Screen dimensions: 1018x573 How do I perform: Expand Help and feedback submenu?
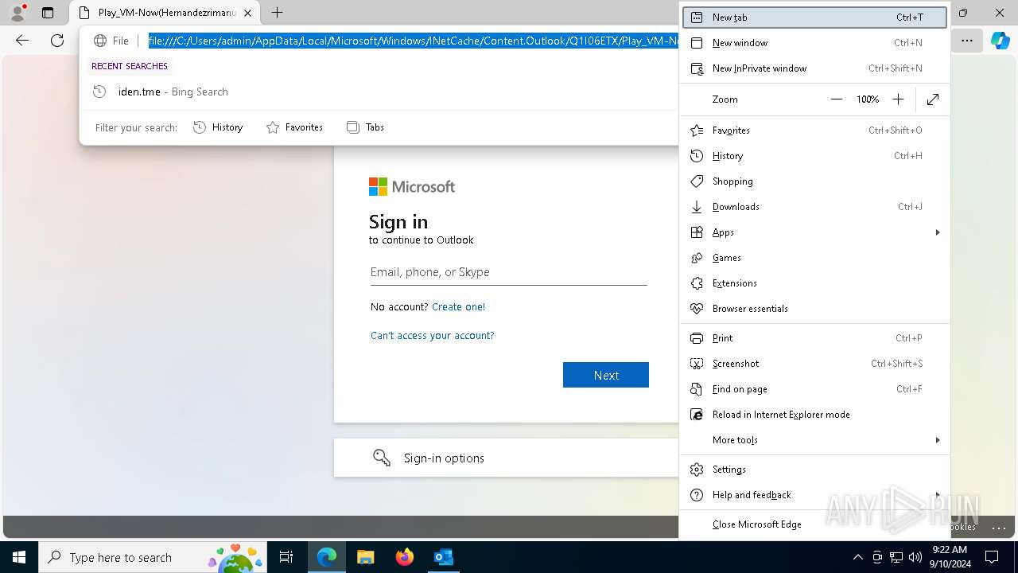click(x=814, y=495)
